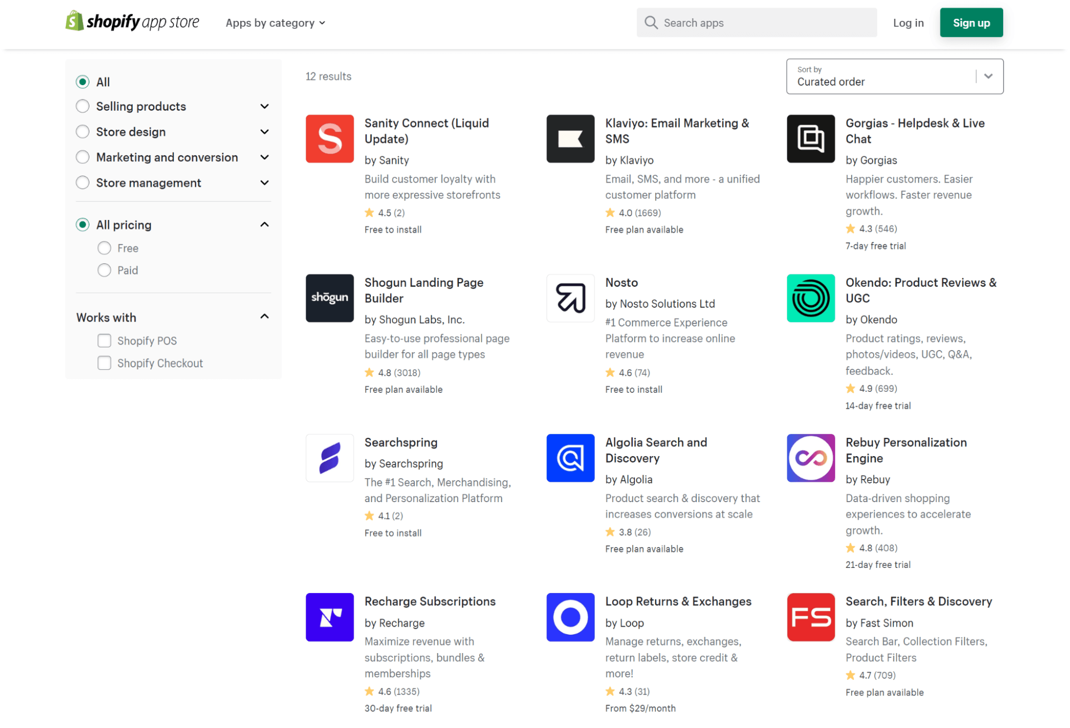Open the Gorgias app icon
The width and height of the screenshot is (1070, 728).
810,139
